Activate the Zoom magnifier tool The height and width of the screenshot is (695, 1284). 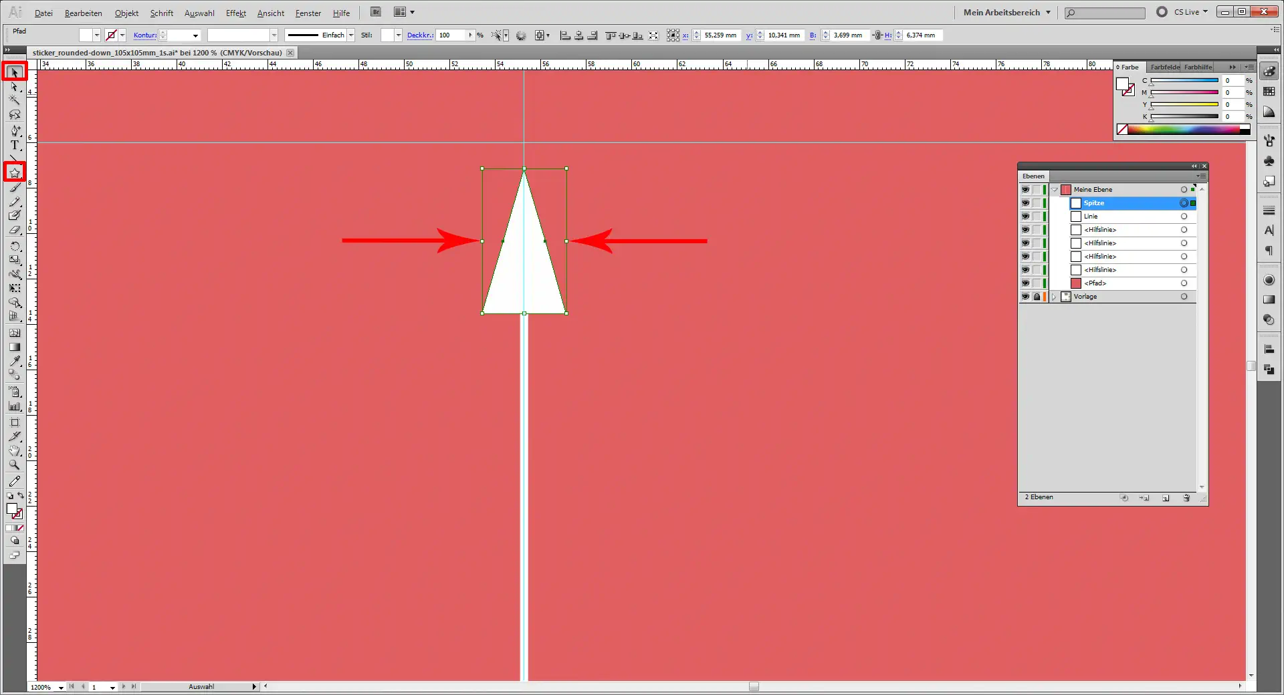tap(15, 465)
